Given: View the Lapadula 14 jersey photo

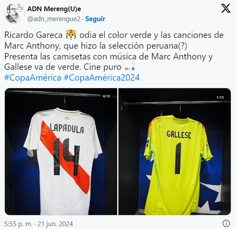Looking at the screenshot, I should 61,152.
